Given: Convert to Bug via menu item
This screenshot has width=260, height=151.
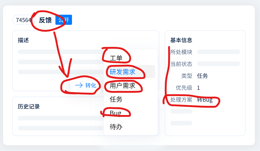Looking at the screenshot, I should 115,113.
